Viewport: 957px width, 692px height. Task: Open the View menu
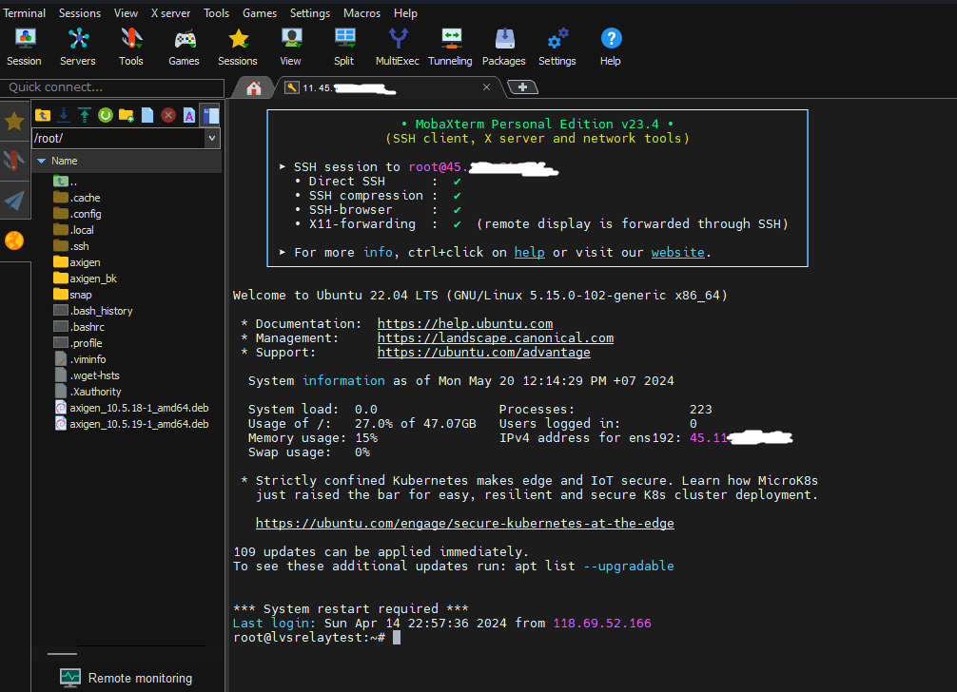126,12
